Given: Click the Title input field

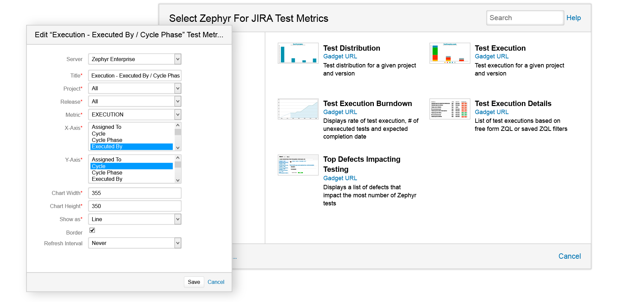Looking at the screenshot, I should tap(135, 75).
